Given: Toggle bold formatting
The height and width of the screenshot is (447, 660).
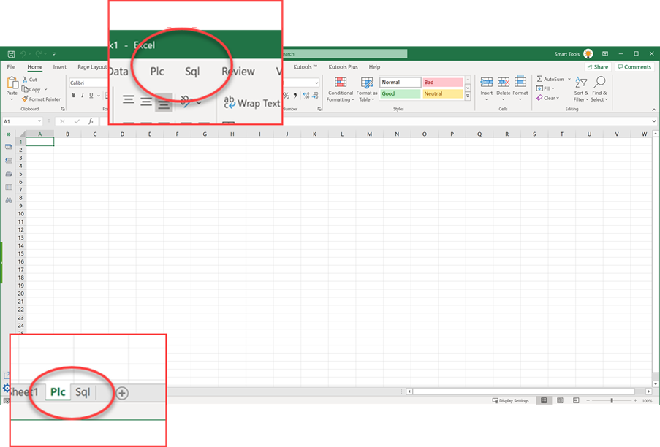Looking at the screenshot, I should [73, 96].
